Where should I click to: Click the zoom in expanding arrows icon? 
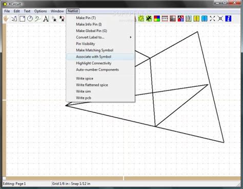212,18
